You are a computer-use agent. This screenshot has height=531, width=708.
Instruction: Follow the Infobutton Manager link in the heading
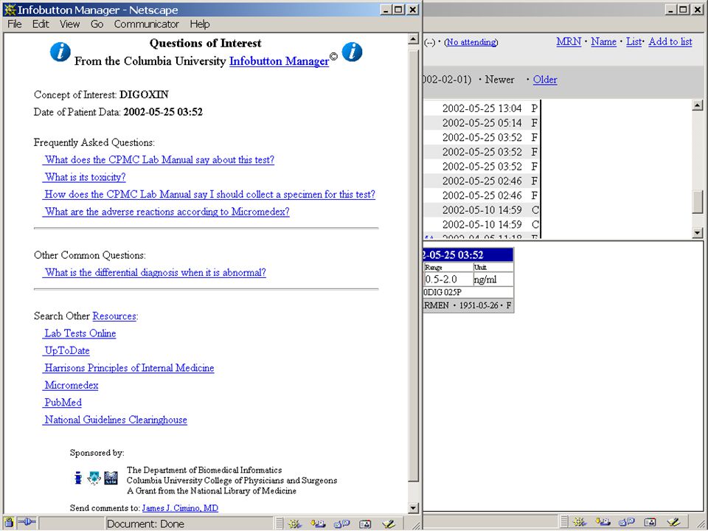click(279, 61)
